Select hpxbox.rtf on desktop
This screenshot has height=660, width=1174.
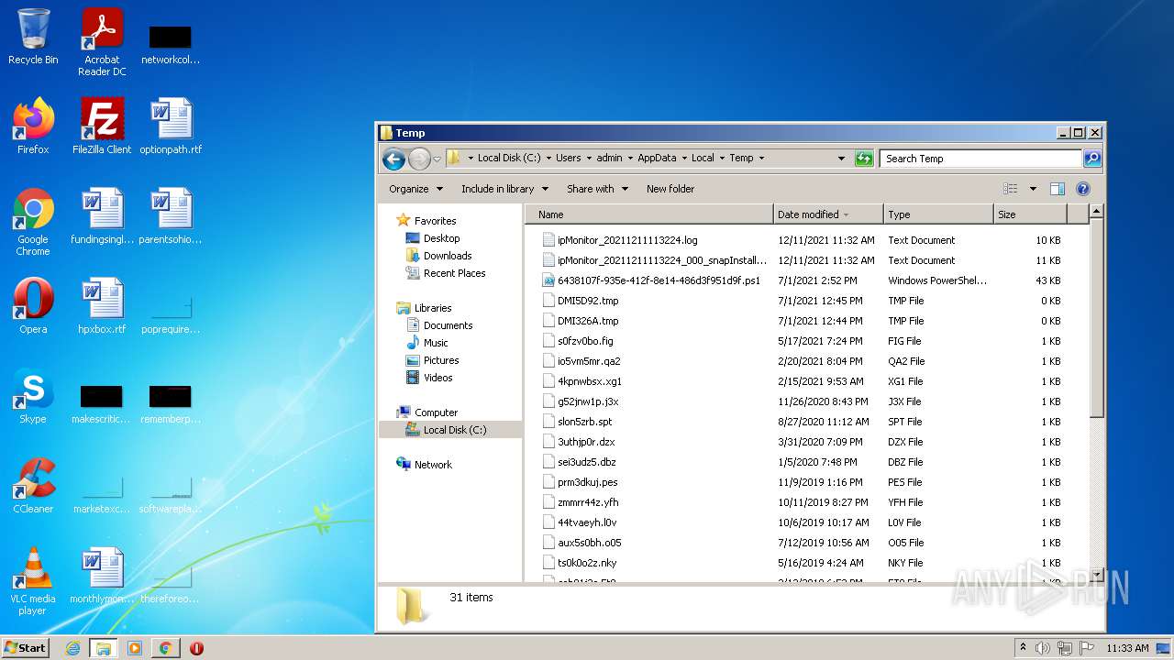tap(102, 306)
